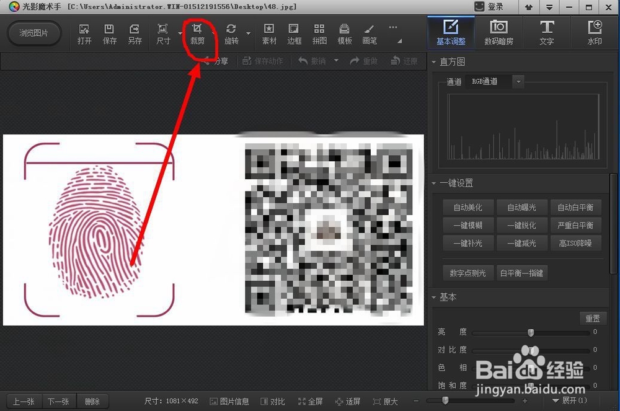Viewport: 620px width, 411px height.
Task: Collapse the 一键设置 one-click settings section
Action: tap(434, 183)
